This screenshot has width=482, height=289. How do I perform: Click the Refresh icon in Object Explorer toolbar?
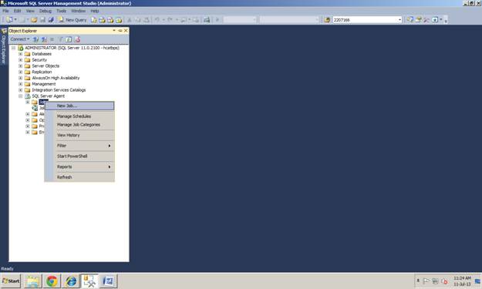click(68, 39)
